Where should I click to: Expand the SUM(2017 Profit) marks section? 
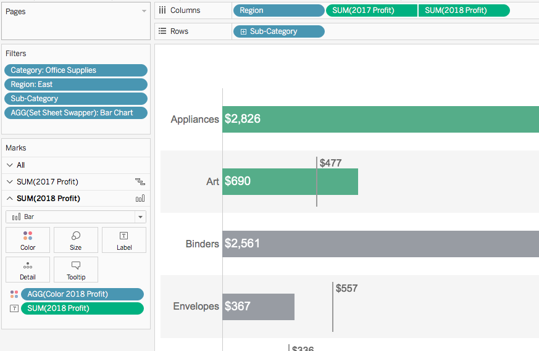pos(10,182)
